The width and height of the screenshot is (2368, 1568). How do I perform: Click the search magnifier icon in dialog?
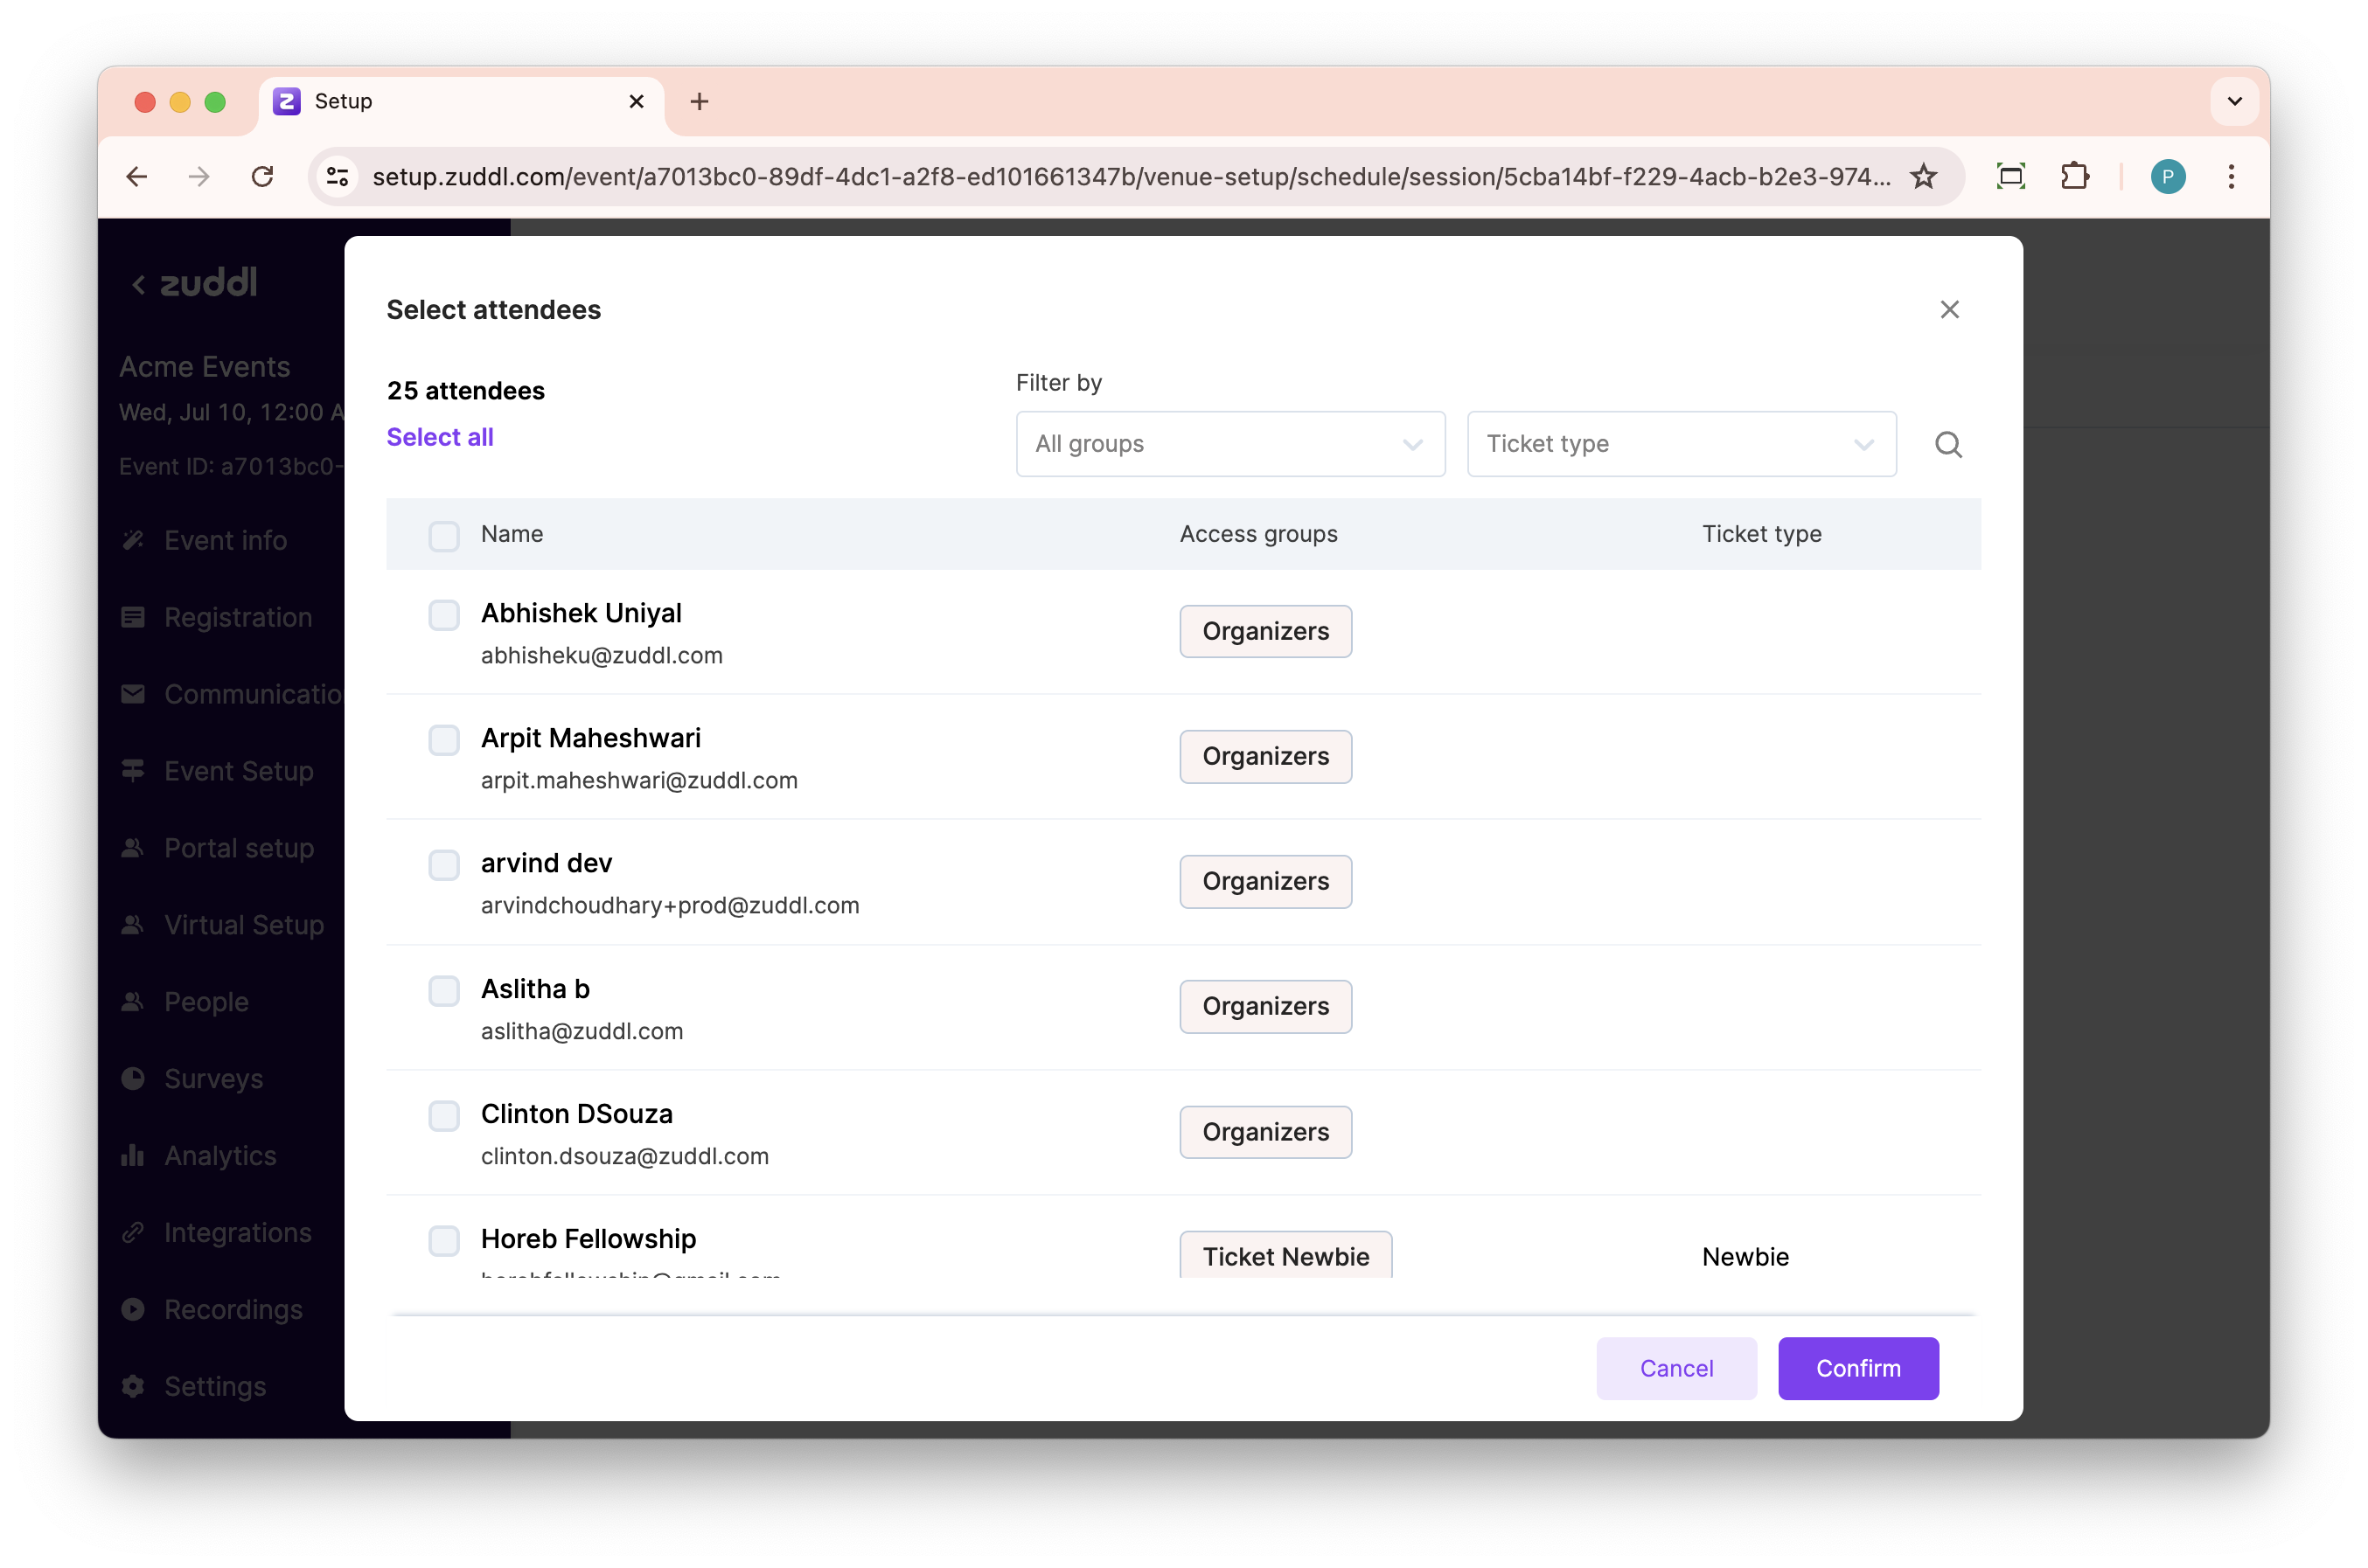pos(1947,444)
